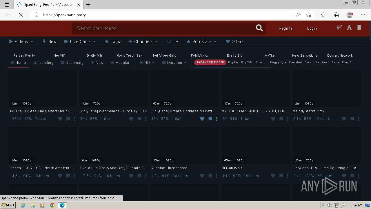This screenshot has width=371, height=209.
Task: Click the Register link
Action: point(286,28)
